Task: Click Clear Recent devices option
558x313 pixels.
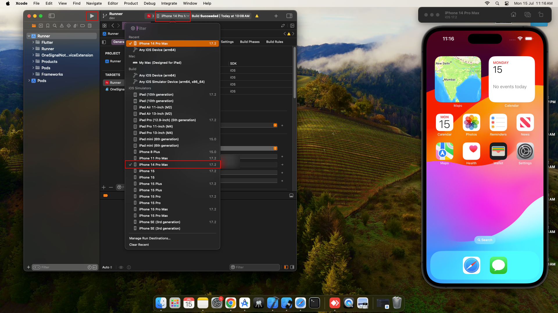Action: 139,245
